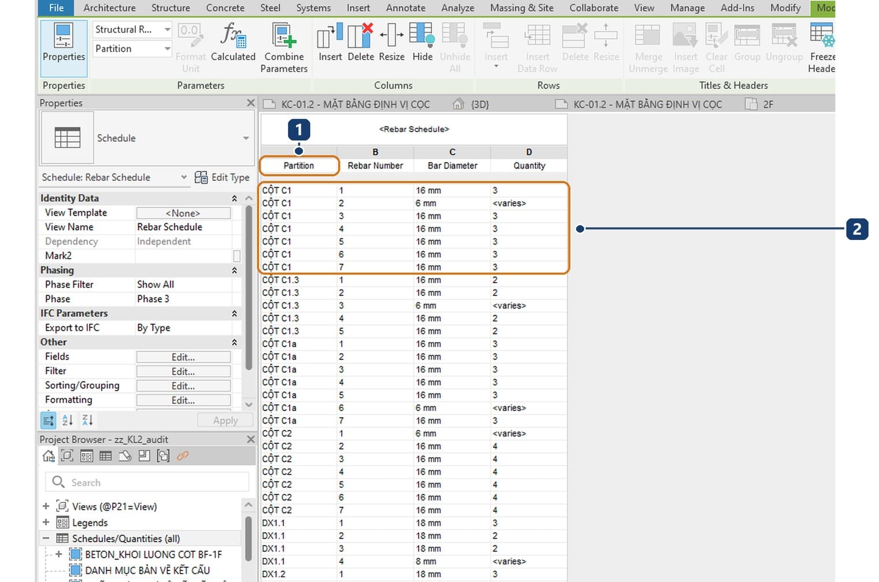Click the Properties ribbon button

coord(64,48)
